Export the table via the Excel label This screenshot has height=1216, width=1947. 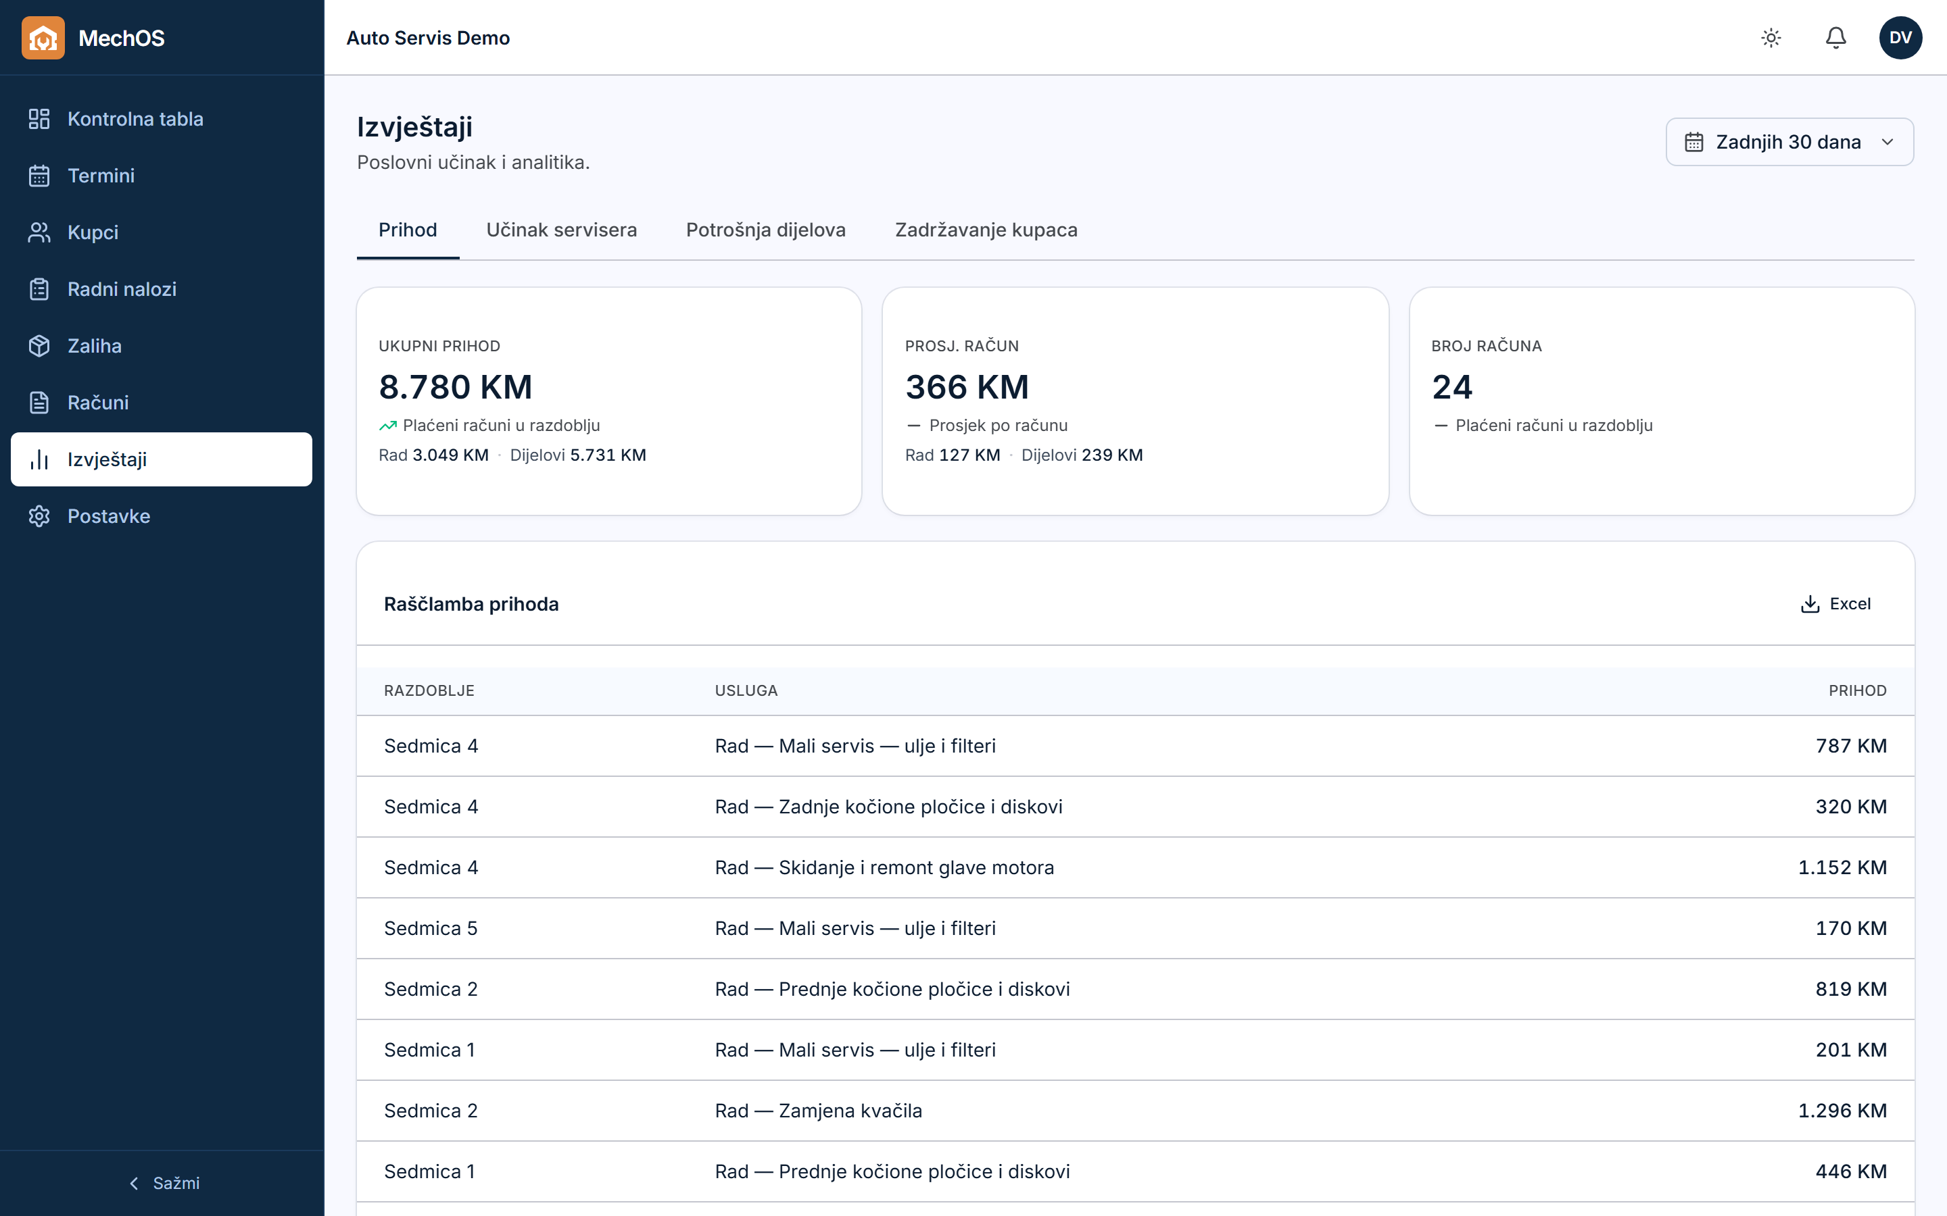tap(1850, 604)
